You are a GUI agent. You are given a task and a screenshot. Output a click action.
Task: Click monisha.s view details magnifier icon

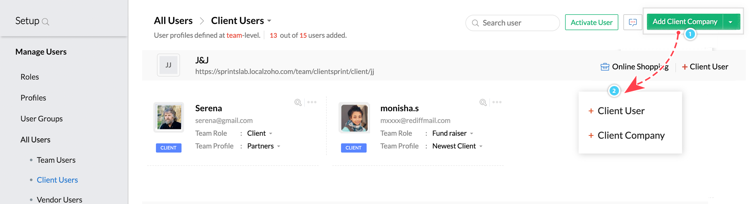[x=483, y=102]
